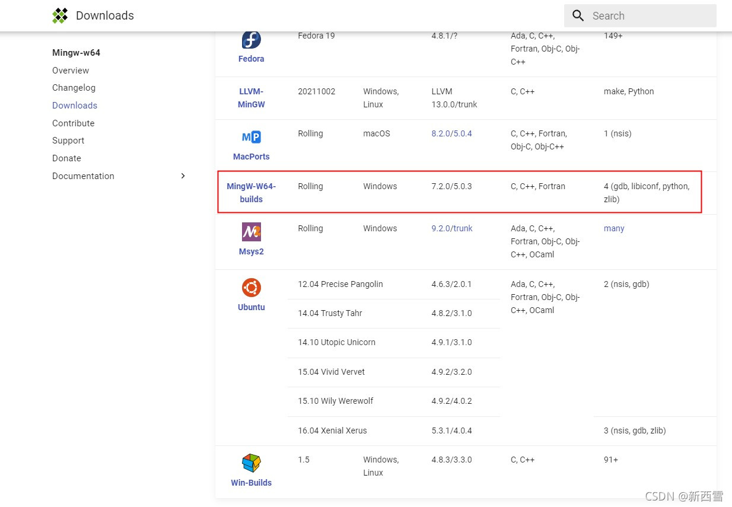
Task: Click the Win-Builds logo icon
Action: [252, 463]
